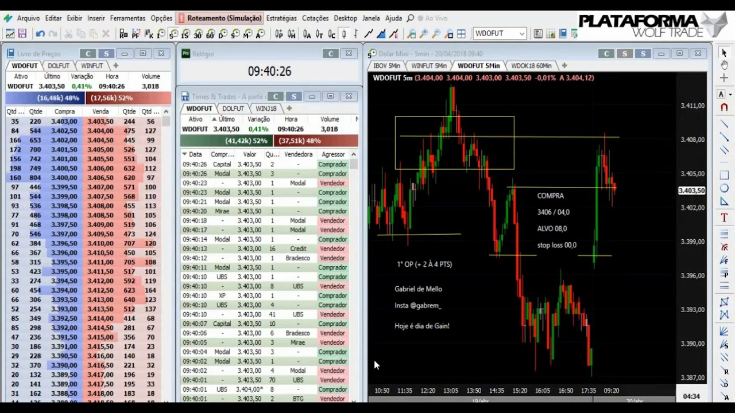Image resolution: width=735 pixels, height=413 pixels.
Task: Select the 30-minute timeframe icon
Action: 198,34
